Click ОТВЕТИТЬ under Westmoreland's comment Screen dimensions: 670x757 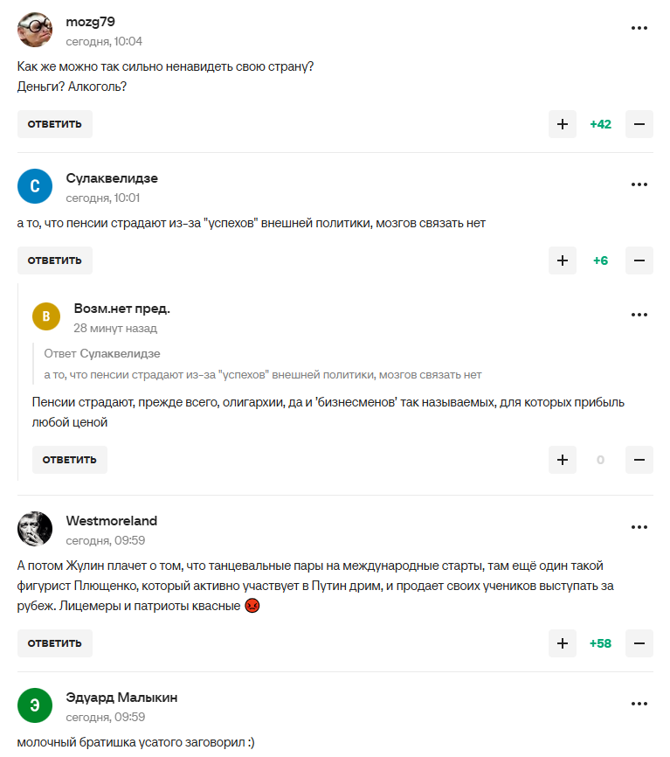coord(54,643)
